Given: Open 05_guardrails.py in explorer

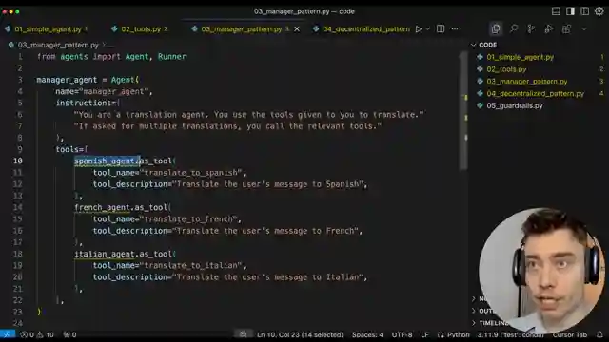Looking at the screenshot, I should [515, 105].
